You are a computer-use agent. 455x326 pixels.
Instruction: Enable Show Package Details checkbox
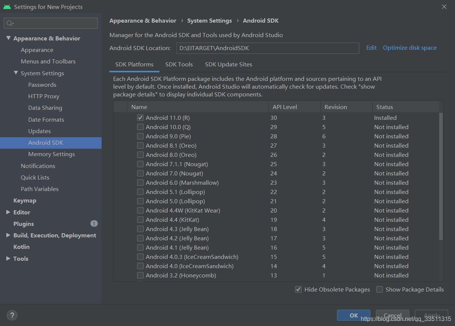[x=379, y=289]
